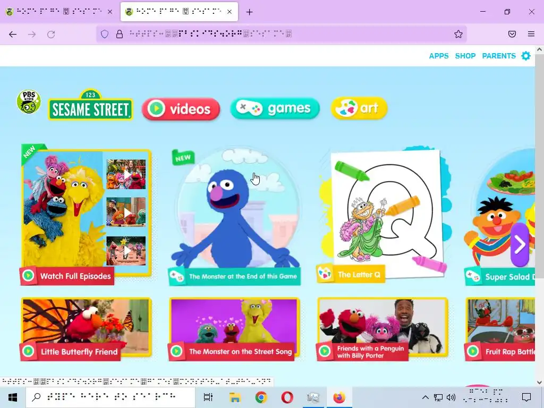Select the second (active) browser tab
Screen dimensions: 544x408
tap(179, 12)
